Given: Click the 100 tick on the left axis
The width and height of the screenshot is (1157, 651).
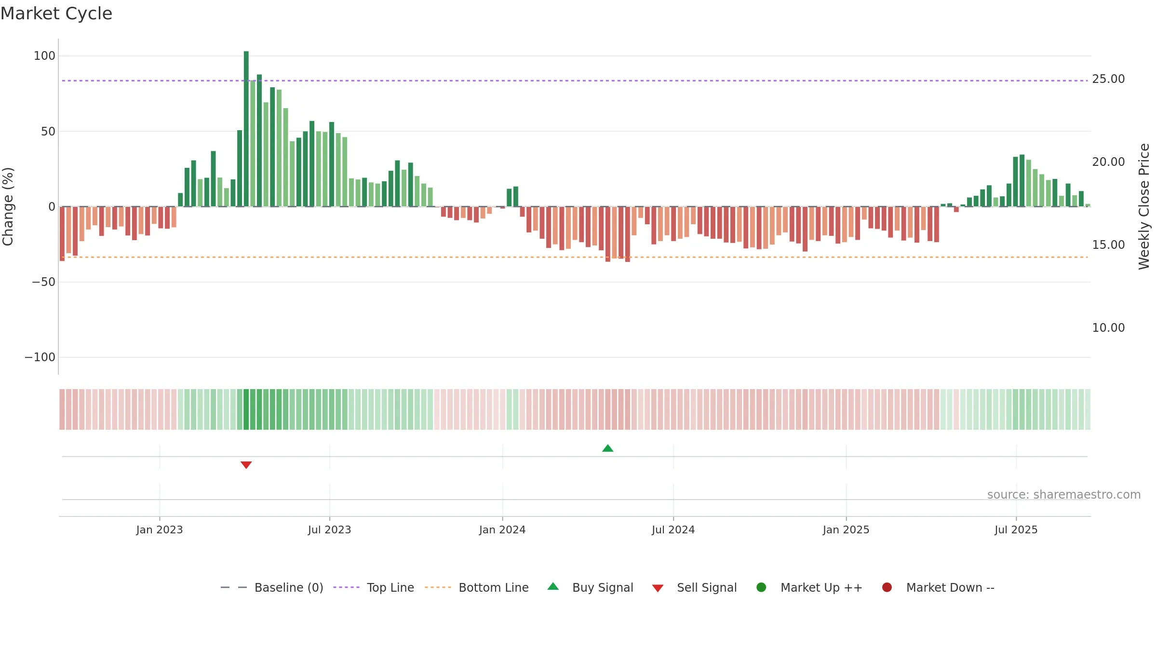Looking at the screenshot, I should tap(44, 56).
